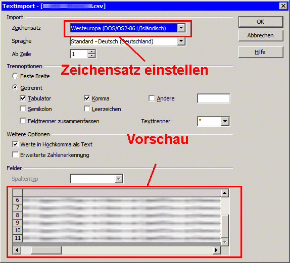Click the preview scroll down arrow
Image resolution: width=290 pixels, height=263 pixels.
[224, 242]
